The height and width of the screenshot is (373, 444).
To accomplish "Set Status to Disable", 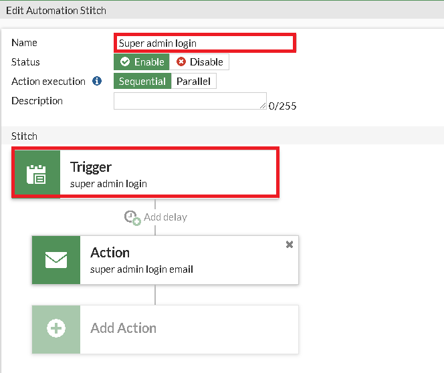I will (x=199, y=62).
